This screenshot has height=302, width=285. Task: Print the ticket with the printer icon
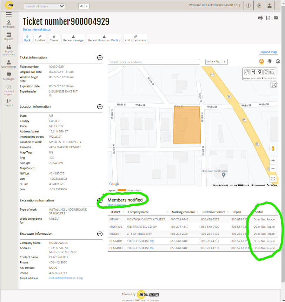point(260,18)
